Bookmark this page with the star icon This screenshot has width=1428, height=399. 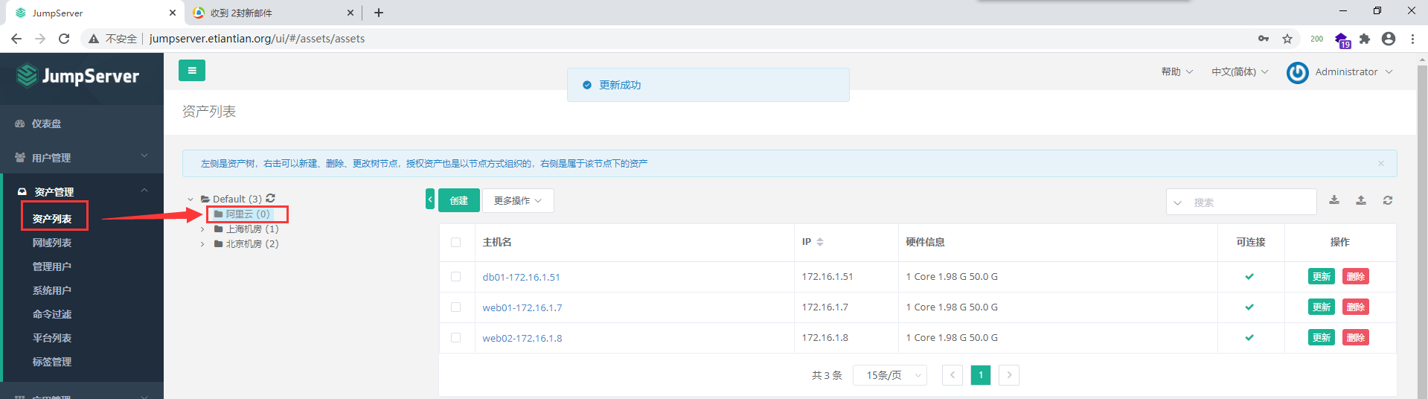pyautogui.click(x=1287, y=39)
